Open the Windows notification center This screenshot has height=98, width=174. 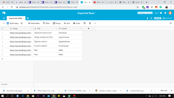point(169,96)
